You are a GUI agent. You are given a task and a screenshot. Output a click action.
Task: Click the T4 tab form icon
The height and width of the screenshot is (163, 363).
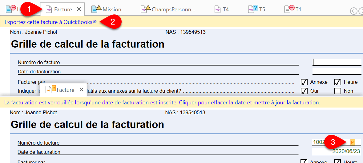pyautogui.click(x=217, y=10)
